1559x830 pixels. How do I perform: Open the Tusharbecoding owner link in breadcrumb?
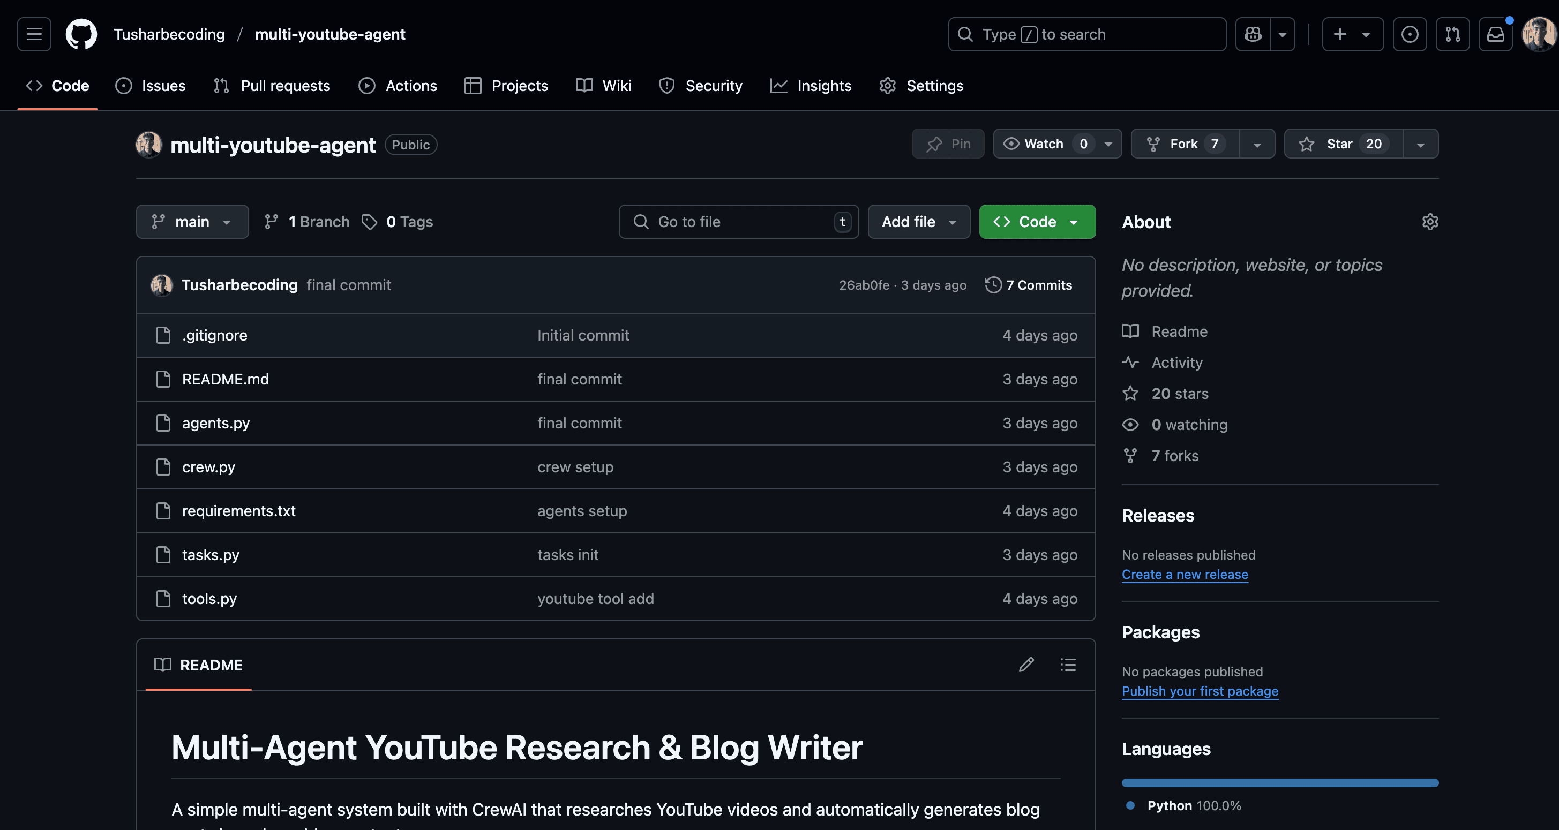pos(169,34)
